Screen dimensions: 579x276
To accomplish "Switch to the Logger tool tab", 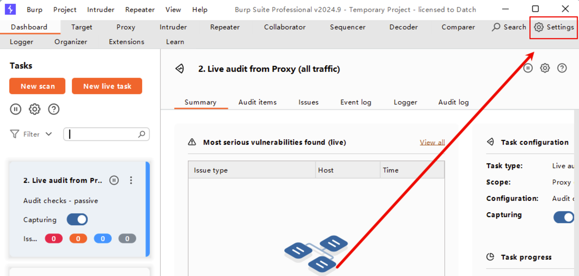I will 21,42.
